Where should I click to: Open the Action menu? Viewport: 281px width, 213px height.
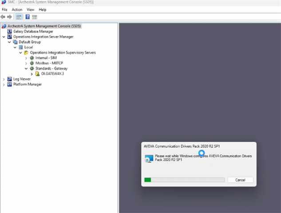17,9
